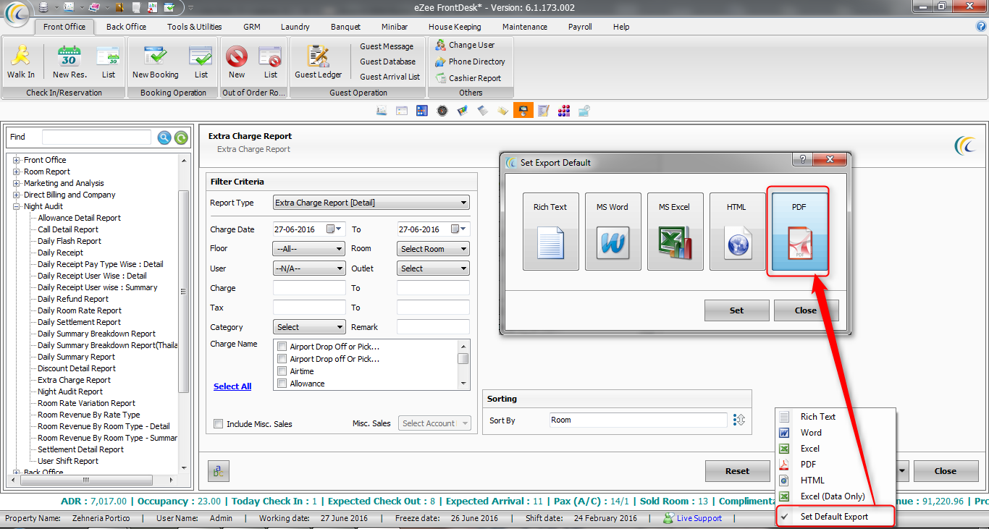Check the Airtime charge checkbox

pyautogui.click(x=282, y=371)
